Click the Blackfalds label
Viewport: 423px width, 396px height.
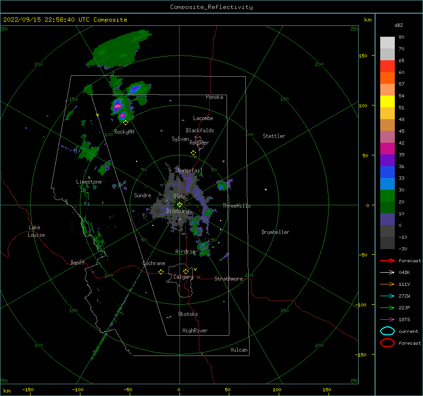point(200,130)
